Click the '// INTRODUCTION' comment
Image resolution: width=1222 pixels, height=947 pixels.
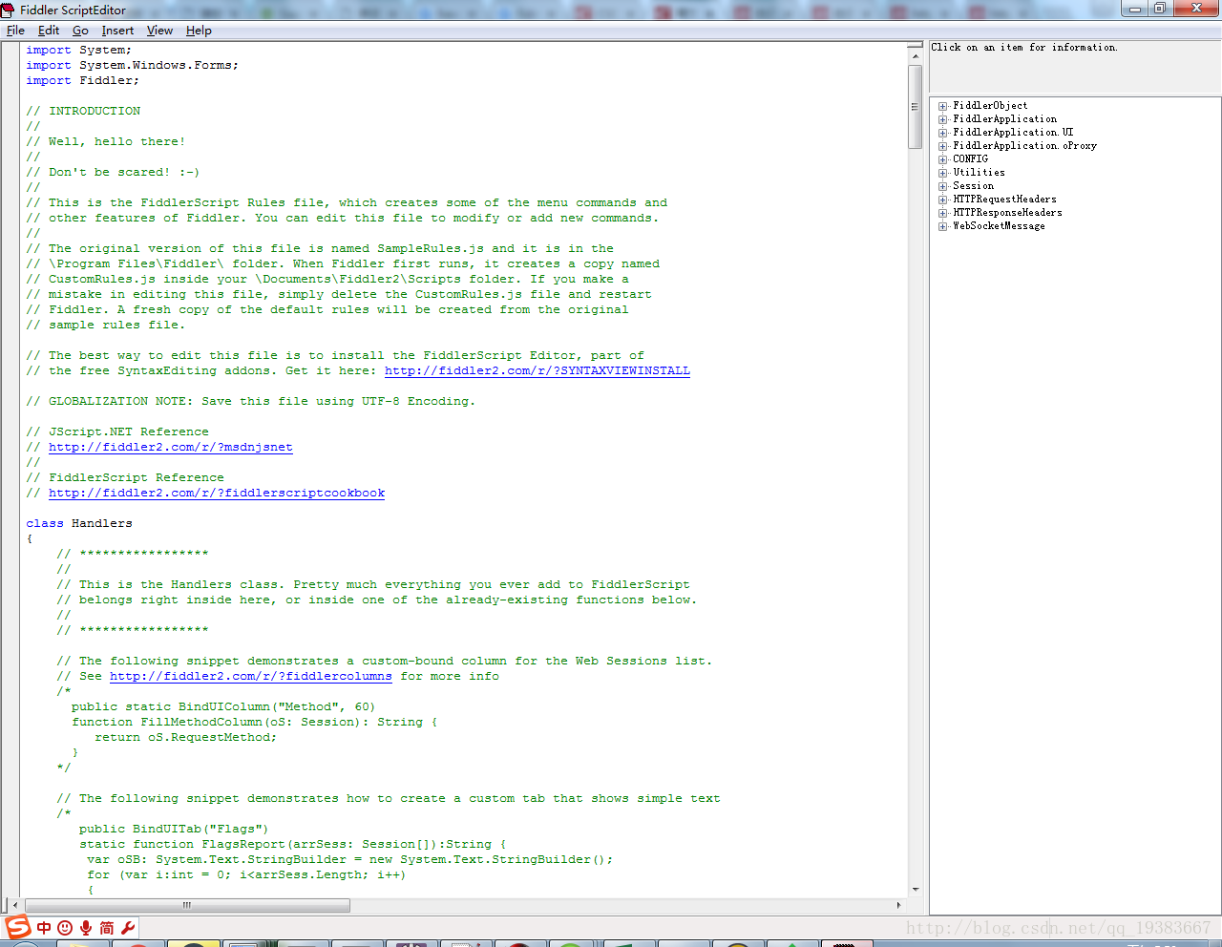click(83, 111)
